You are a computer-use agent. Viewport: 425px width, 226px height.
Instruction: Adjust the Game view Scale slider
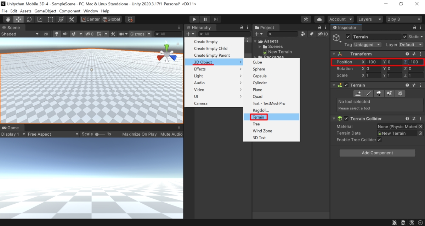(x=100, y=134)
